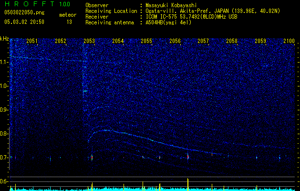
Task: Click the 2057 time marker
Action: 203,41
